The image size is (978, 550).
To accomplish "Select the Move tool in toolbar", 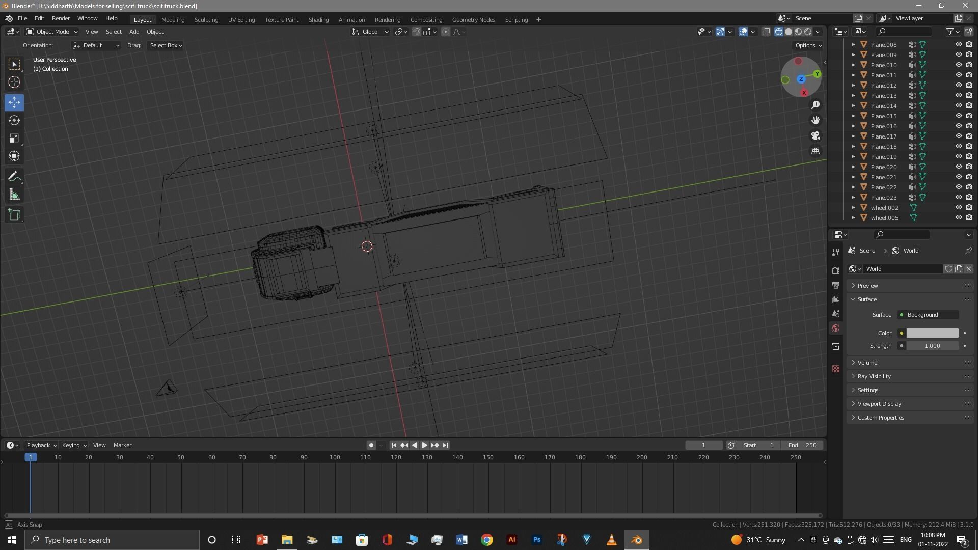I will point(14,102).
